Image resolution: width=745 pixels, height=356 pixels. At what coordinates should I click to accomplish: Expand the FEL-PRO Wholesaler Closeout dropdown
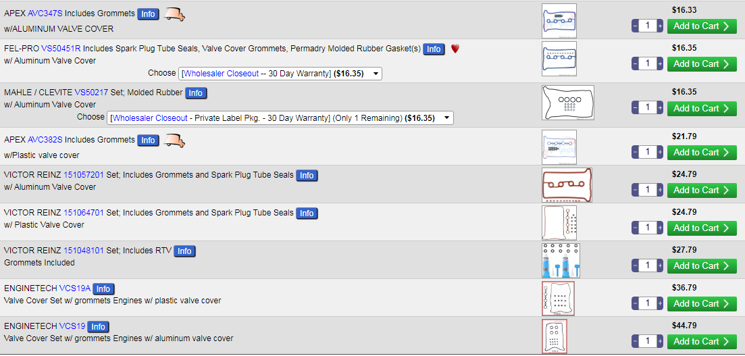click(280, 74)
